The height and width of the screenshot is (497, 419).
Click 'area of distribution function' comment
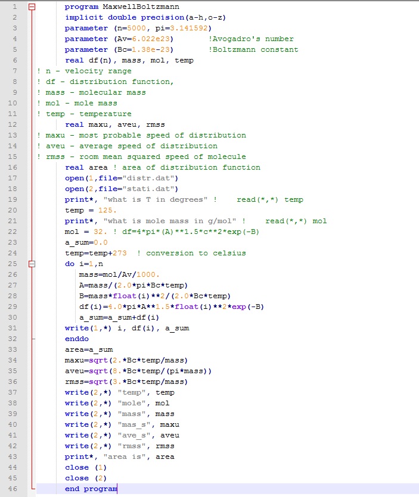pos(187,167)
